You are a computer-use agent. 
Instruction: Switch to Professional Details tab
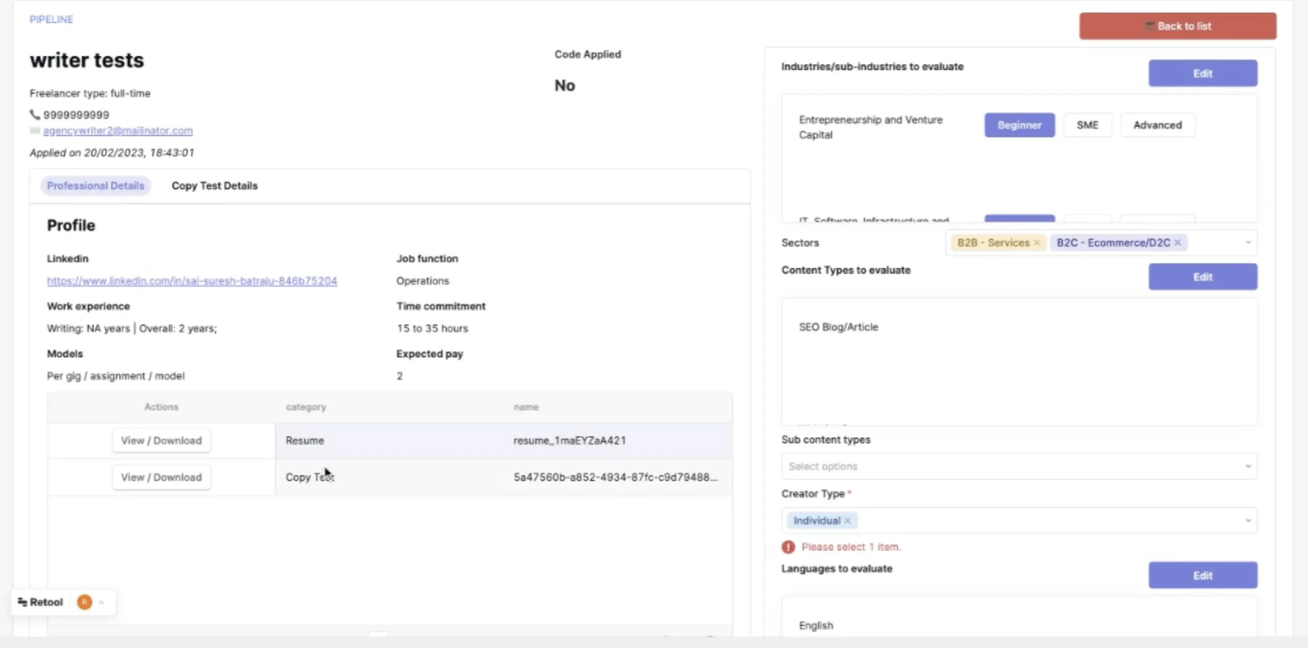pyautogui.click(x=96, y=186)
